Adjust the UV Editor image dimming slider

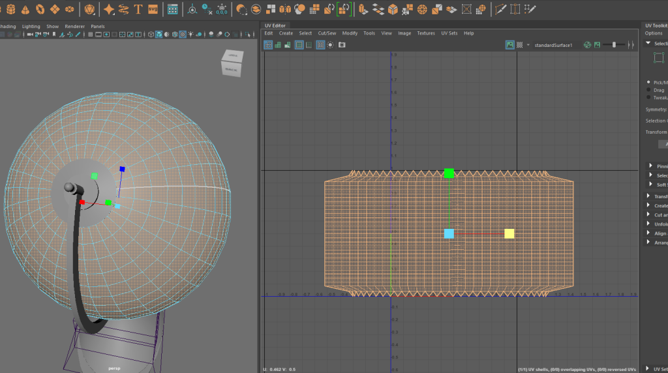[x=614, y=45]
